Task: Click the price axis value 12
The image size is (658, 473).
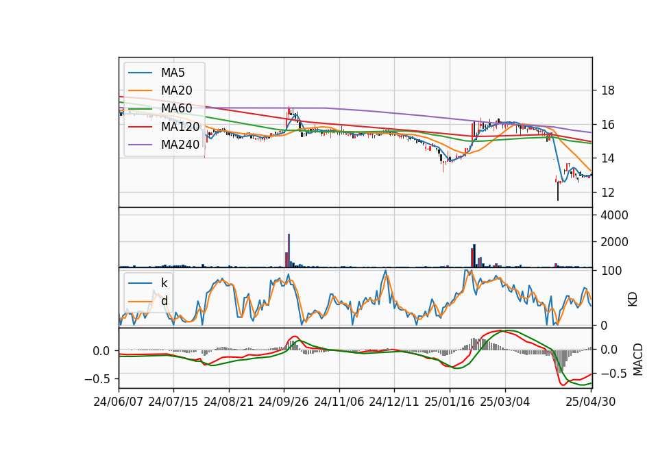Action: pyautogui.click(x=608, y=193)
